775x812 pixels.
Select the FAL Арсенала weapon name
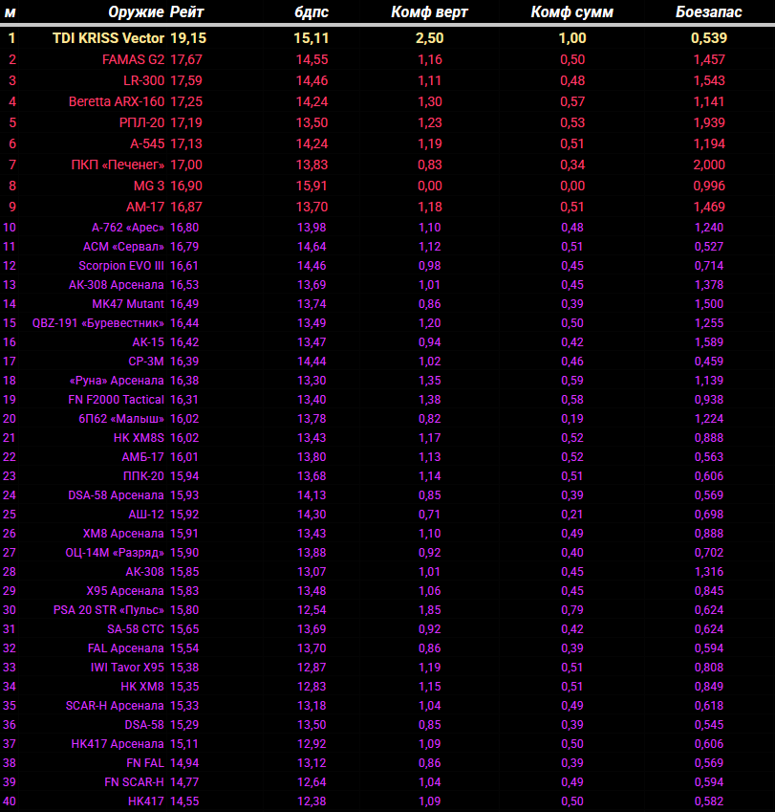click(x=126, y=648)
